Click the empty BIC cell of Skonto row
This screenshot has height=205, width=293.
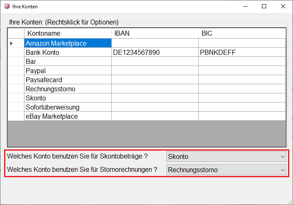(x=242, y=98)
